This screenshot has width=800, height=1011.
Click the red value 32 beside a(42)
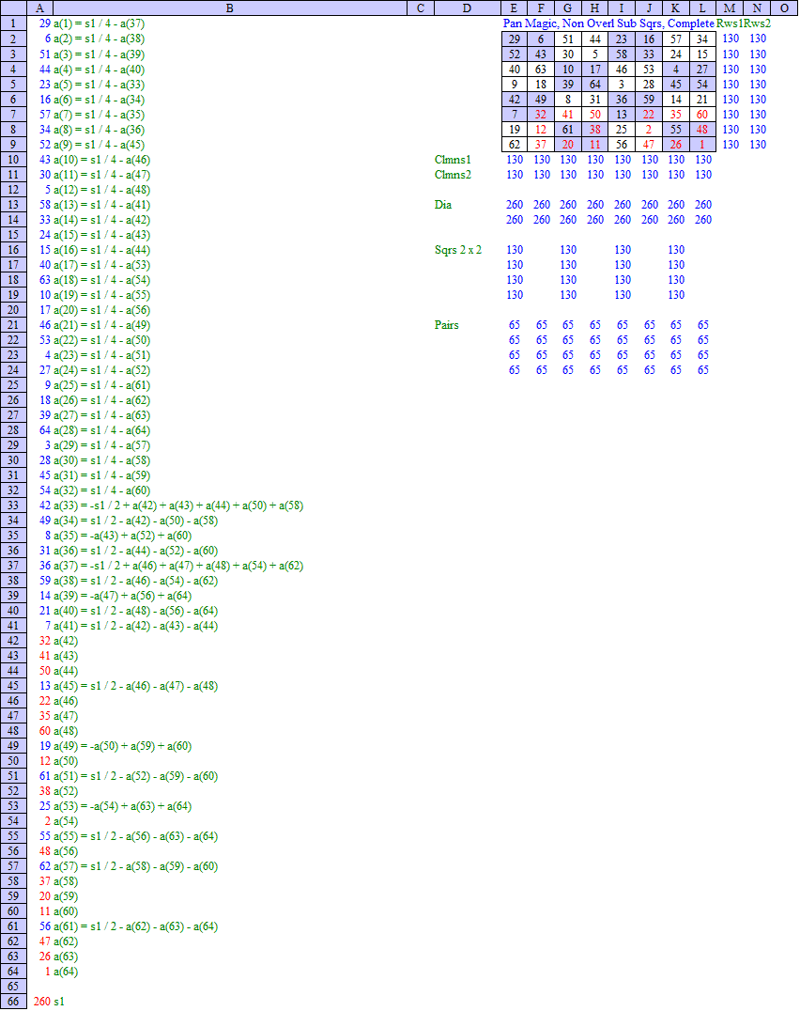click(44, 641)
